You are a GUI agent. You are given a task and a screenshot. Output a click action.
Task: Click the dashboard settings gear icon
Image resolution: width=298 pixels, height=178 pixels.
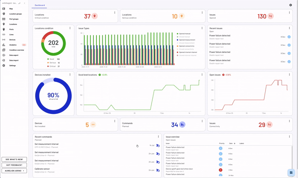[x=291, y=5]
